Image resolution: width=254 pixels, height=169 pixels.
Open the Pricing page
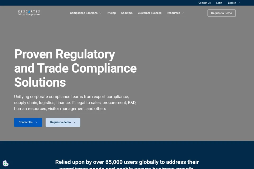click(111, 13)
